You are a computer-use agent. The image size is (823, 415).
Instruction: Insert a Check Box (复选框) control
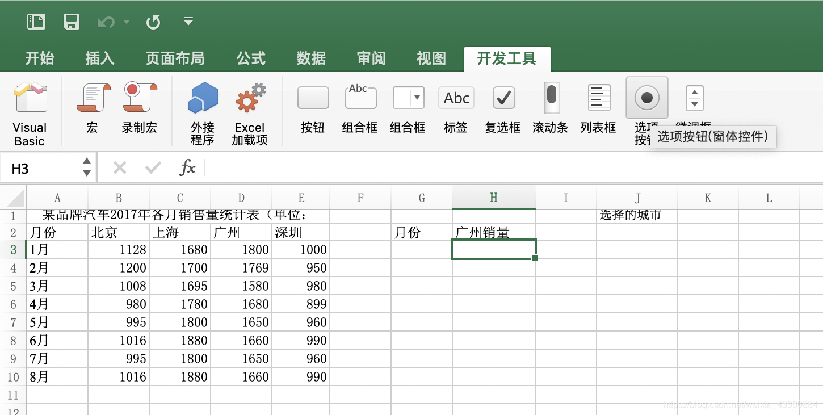point(503,108)
